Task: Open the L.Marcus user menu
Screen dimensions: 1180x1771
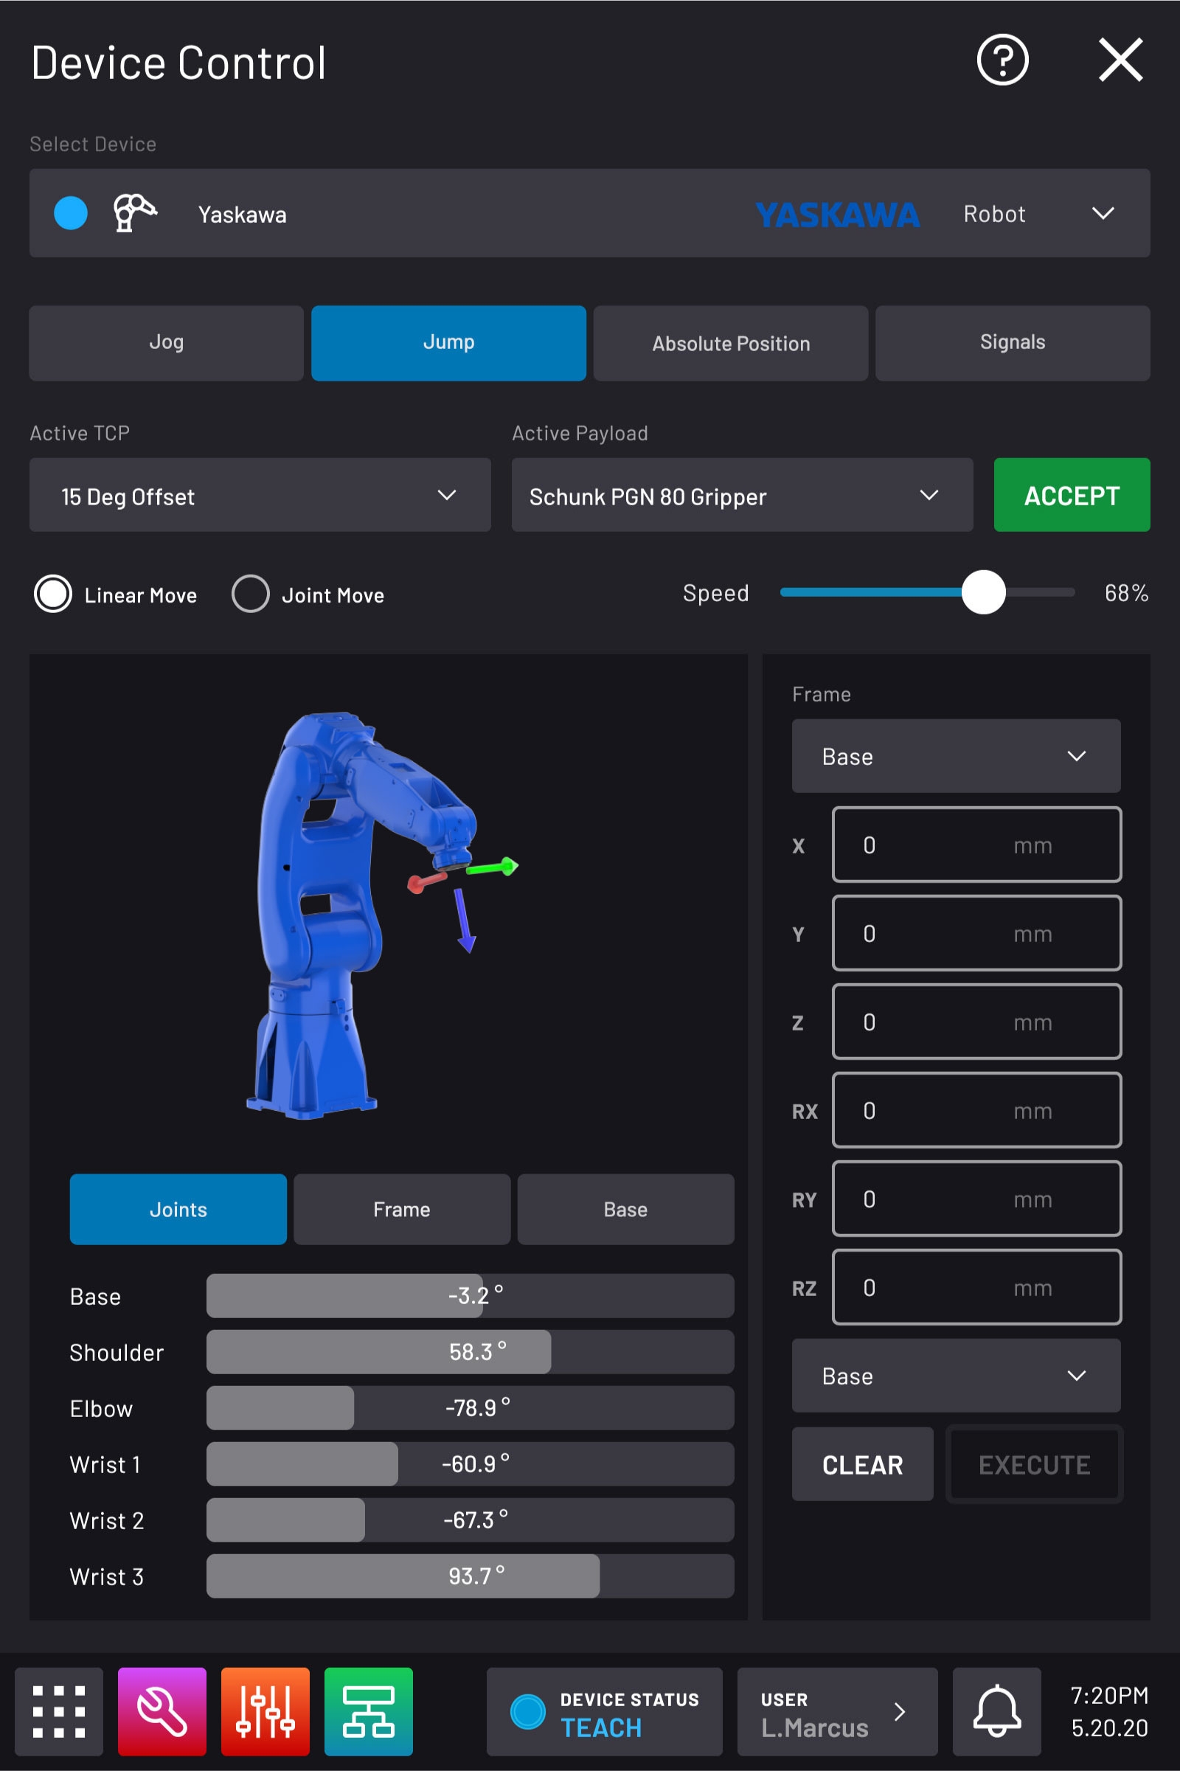Action: coord(837,1711)
